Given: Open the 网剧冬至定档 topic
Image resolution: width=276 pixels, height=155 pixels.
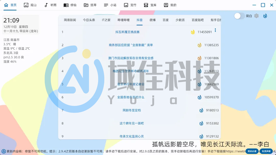Looking at the screenshot, I should (x=132, y=110).
